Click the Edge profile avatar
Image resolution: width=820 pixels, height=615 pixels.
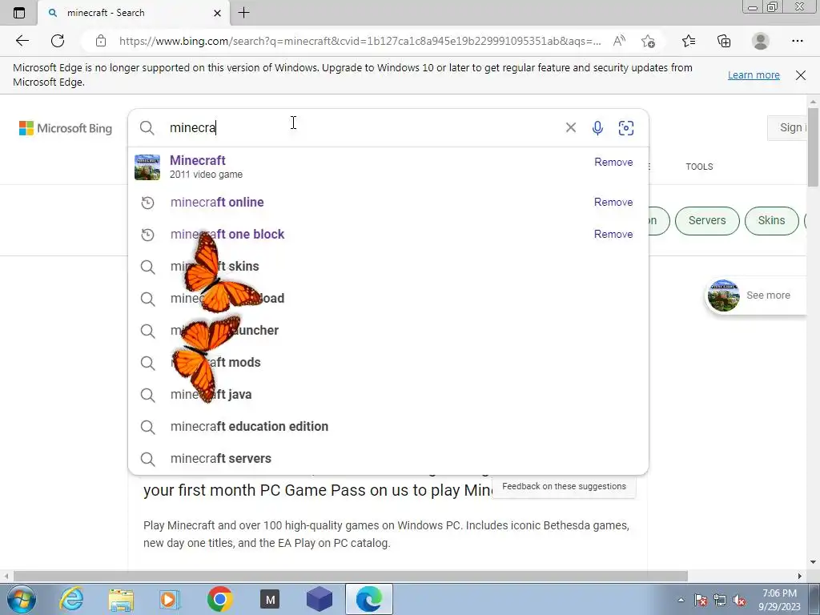(x=761, y=41)
